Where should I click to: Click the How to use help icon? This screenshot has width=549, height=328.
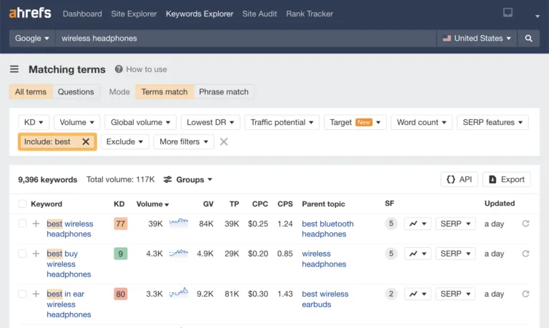click(x=119, y=69)
